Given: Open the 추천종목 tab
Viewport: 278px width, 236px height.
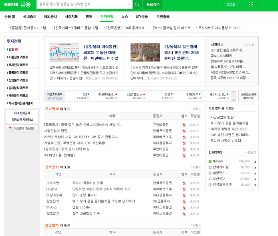Looking at the screenshot, I should [x=163, y=17].
